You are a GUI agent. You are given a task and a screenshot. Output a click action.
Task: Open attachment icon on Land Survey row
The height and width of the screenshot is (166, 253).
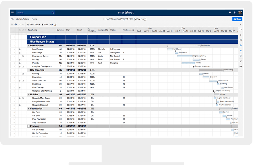[20, 49]
